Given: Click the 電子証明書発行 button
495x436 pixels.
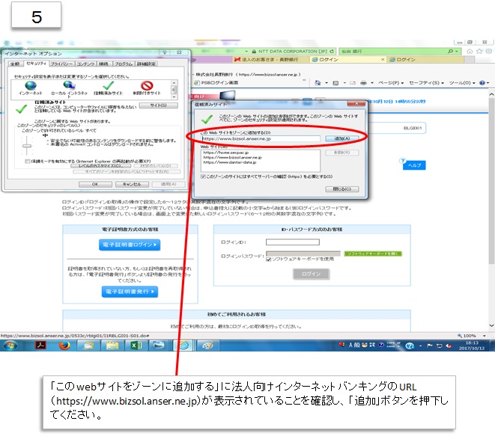Looking at the screenshot, I should [130, 292].
